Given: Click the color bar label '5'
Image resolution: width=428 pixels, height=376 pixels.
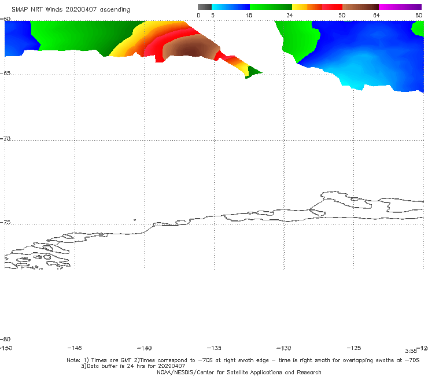Looking at the screenshot, I should click(213, 15).
